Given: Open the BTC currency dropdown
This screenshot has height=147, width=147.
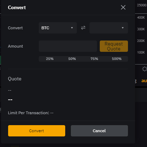Looking at the screenshot, I should (x=58, y=28).
